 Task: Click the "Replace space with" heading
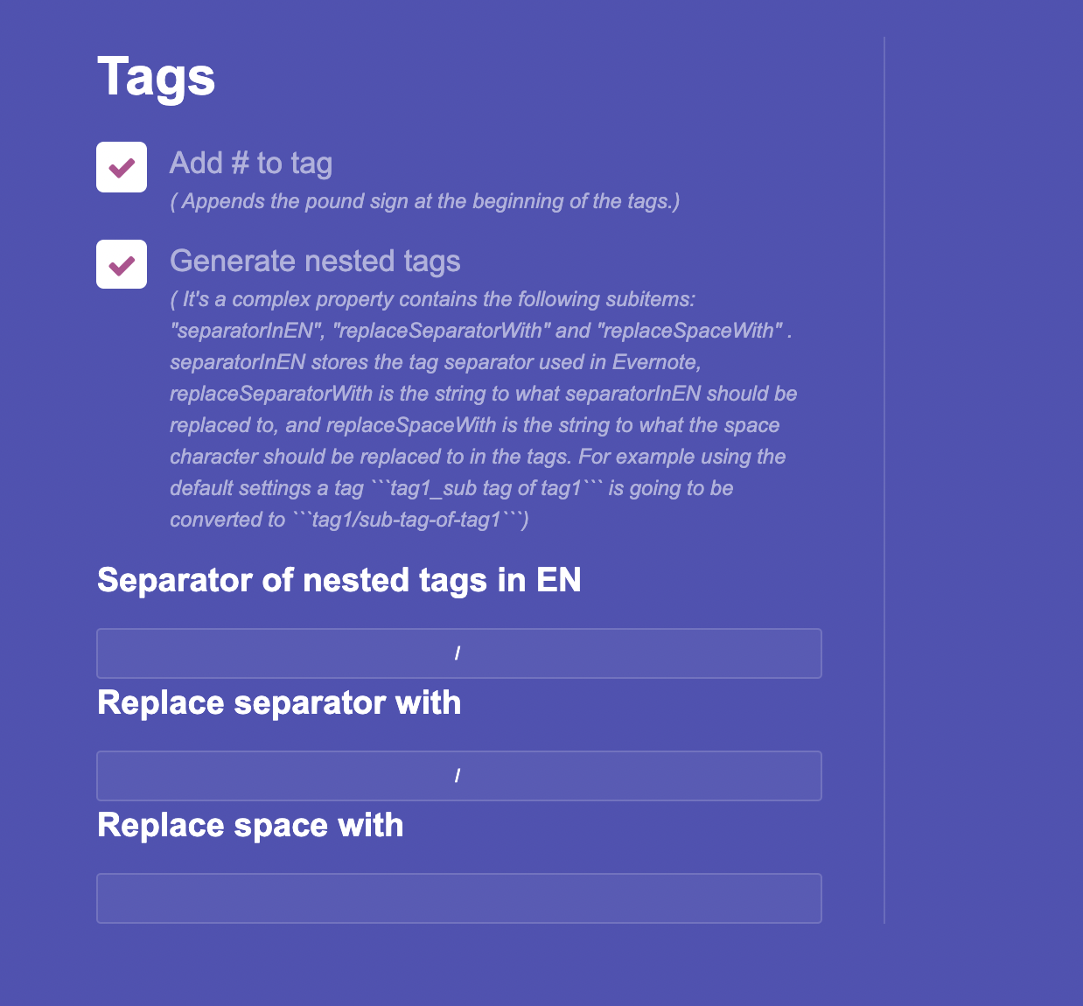tap(250, 825)
